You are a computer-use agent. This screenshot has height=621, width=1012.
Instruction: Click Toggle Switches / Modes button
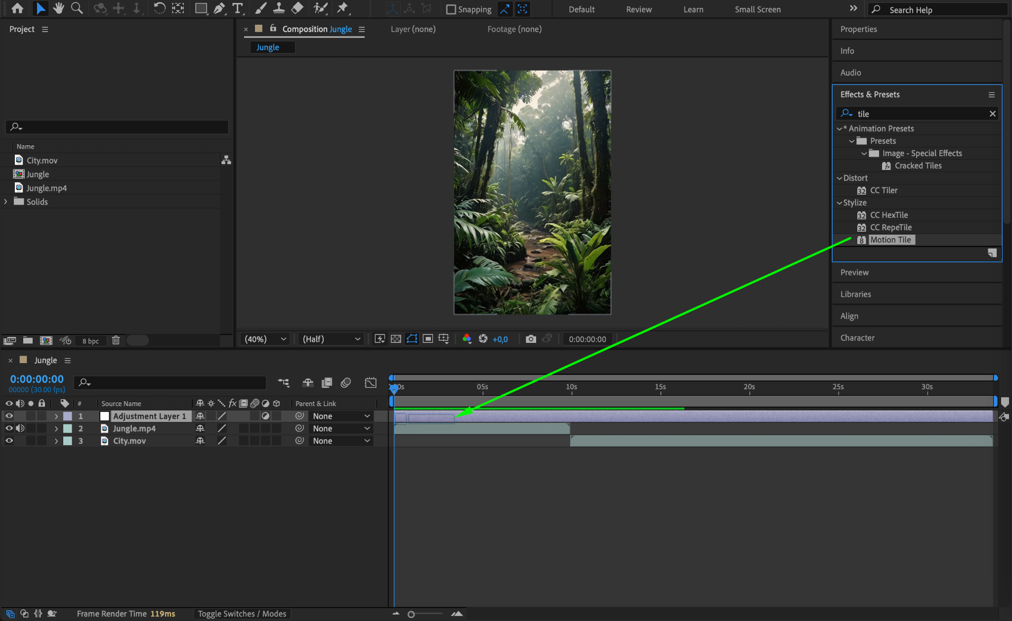coord(242,614)
